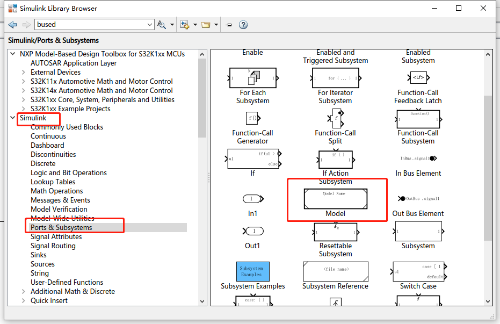The width and height of the screenshot is (500, 324).
Task: Select the If Action Subsystem block
Action: click(x=336, y=158)
